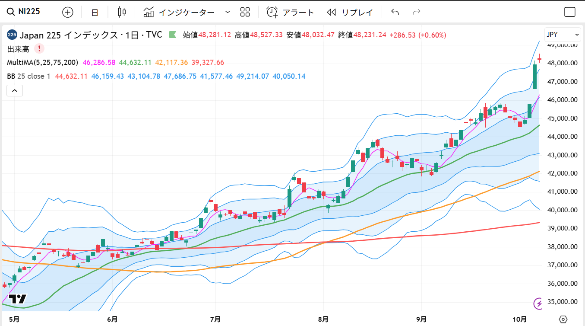This screenshot has width=585, height=326.
Task: Click the 出来高 red warning icon
Action: 39,49
